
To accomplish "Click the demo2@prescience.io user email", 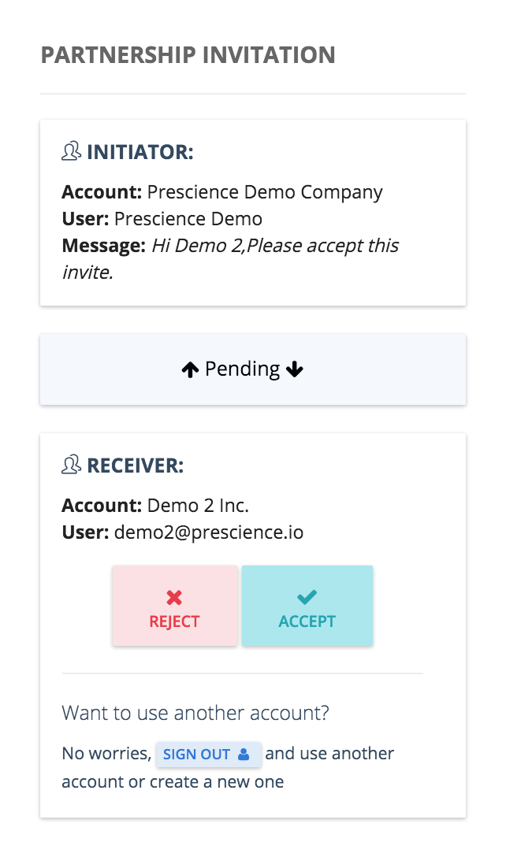I will [x=209, y=532].
